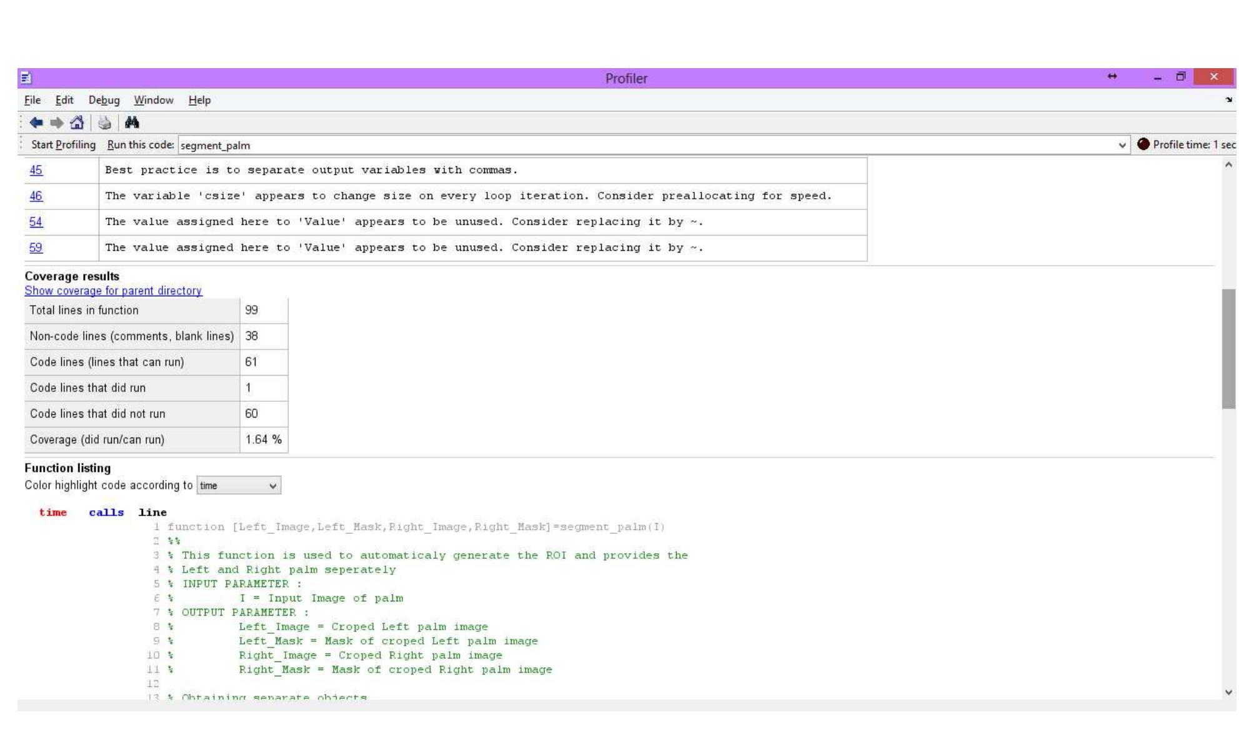Open the File menu

[x=32, y=100]
